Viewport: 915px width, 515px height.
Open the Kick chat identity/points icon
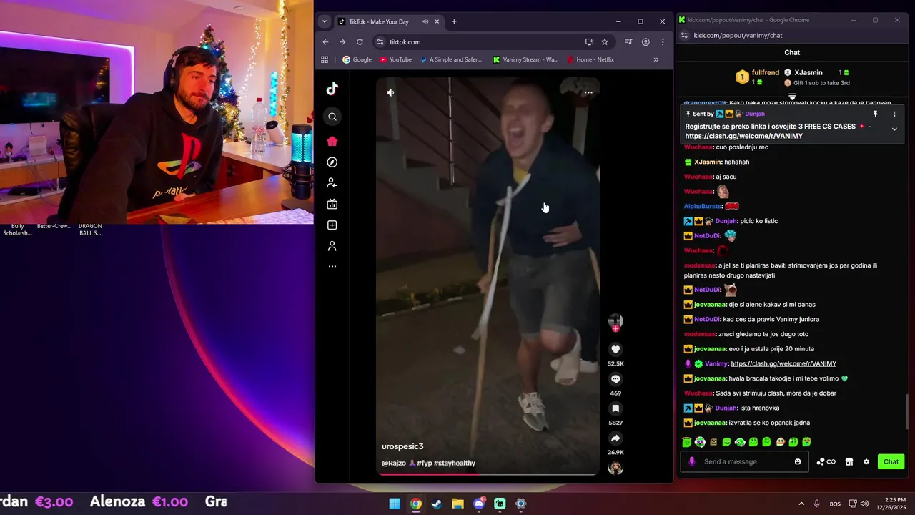coord(826,462)
